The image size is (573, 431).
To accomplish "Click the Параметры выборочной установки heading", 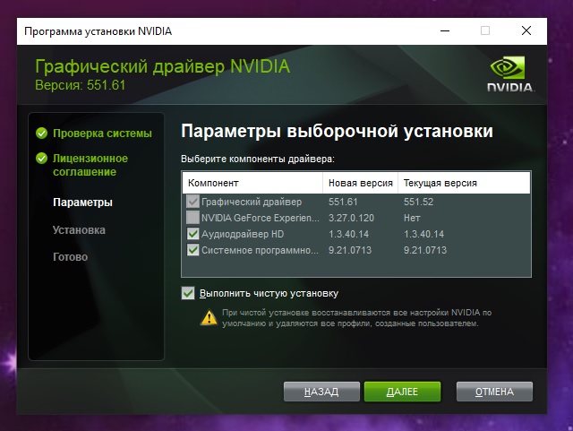I will tap(337, 131).
